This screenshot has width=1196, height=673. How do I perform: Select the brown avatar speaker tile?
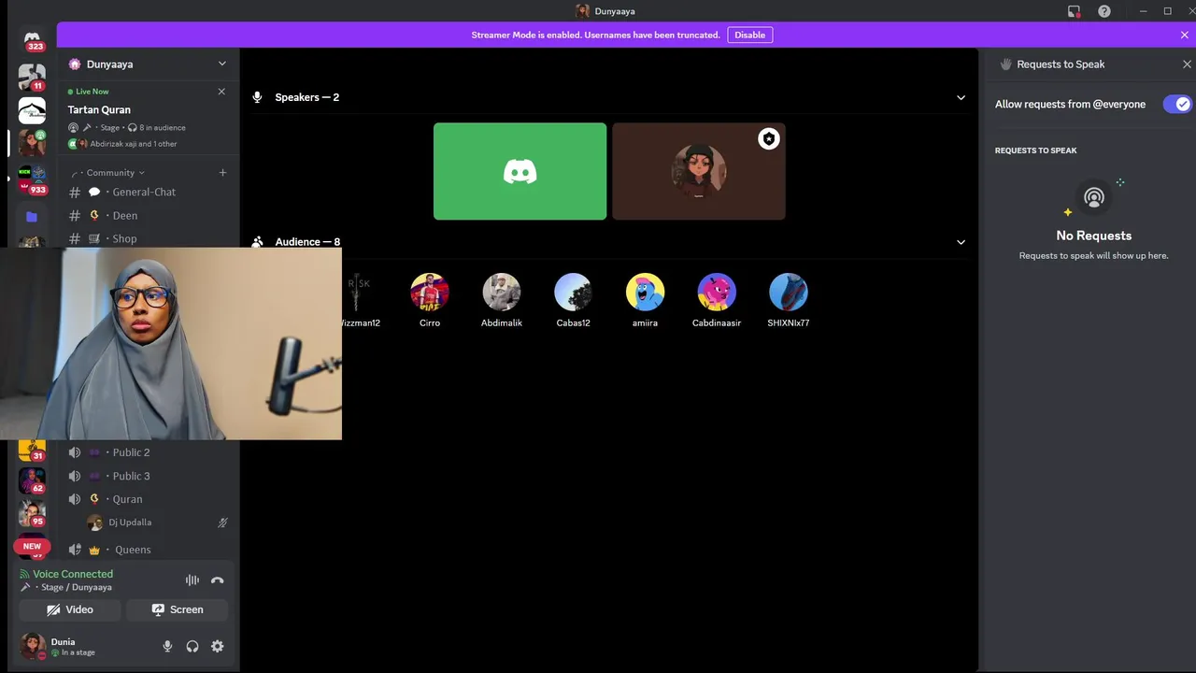click(699, 171)
